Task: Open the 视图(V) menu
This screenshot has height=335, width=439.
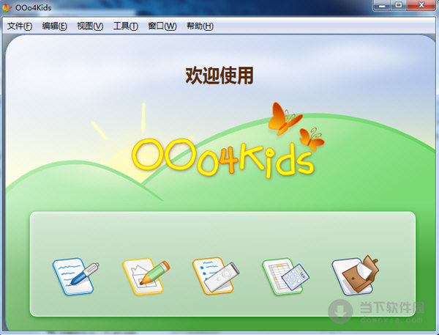Action: tap(90, 26)
